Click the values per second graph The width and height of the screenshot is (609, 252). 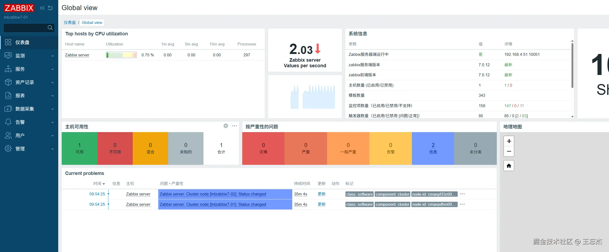(x=313, y=96)
